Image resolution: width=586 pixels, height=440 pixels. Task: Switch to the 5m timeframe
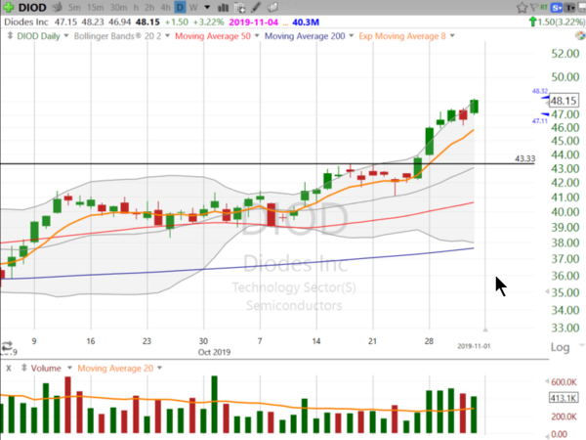coord(74,8)
